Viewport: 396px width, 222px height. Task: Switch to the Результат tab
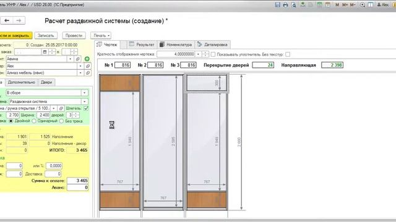142,44
